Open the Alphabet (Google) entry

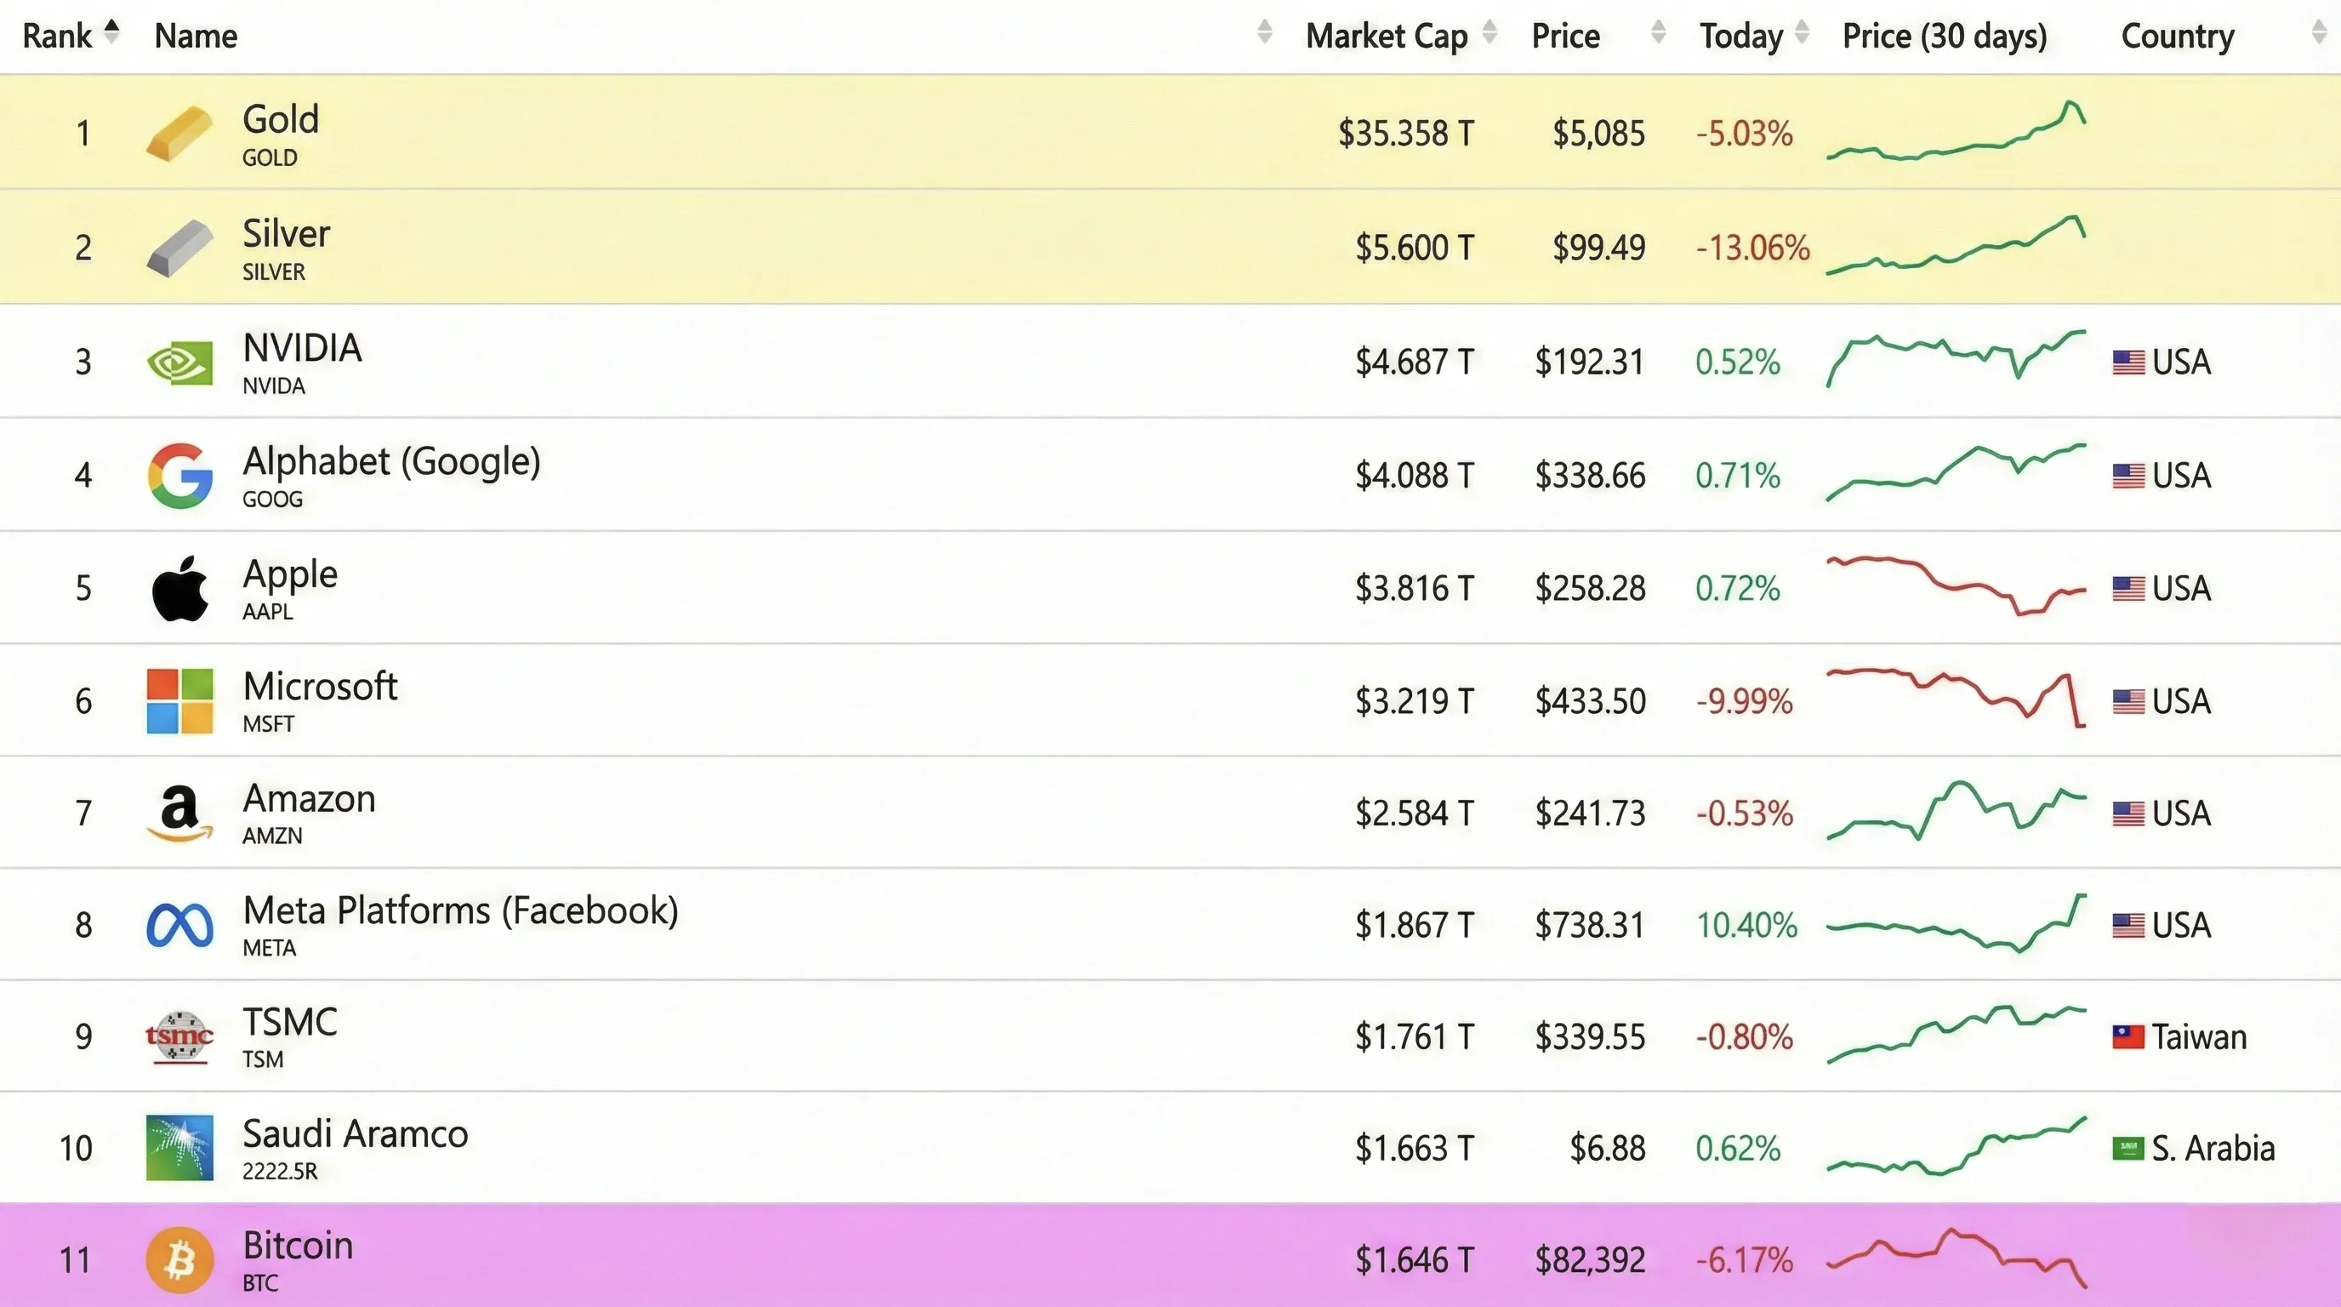click(x=390, y=461)
